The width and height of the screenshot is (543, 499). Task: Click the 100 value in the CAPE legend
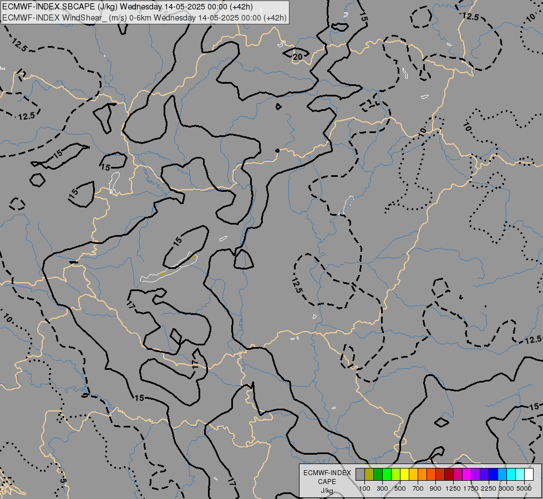pos(364,488)
